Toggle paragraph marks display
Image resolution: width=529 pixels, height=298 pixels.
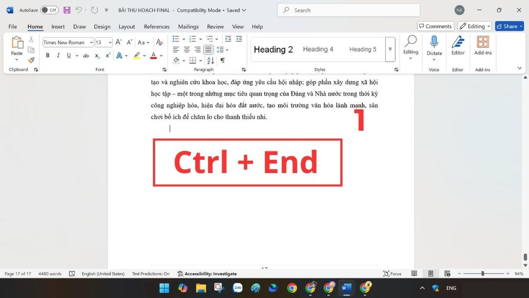pos(222,60)
